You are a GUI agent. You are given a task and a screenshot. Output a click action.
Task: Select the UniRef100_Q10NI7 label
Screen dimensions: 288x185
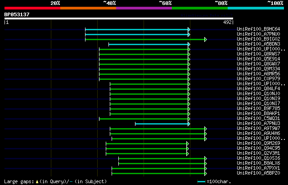click(258, 104)
